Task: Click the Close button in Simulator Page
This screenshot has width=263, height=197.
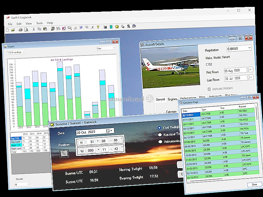Action: (254, 185)
